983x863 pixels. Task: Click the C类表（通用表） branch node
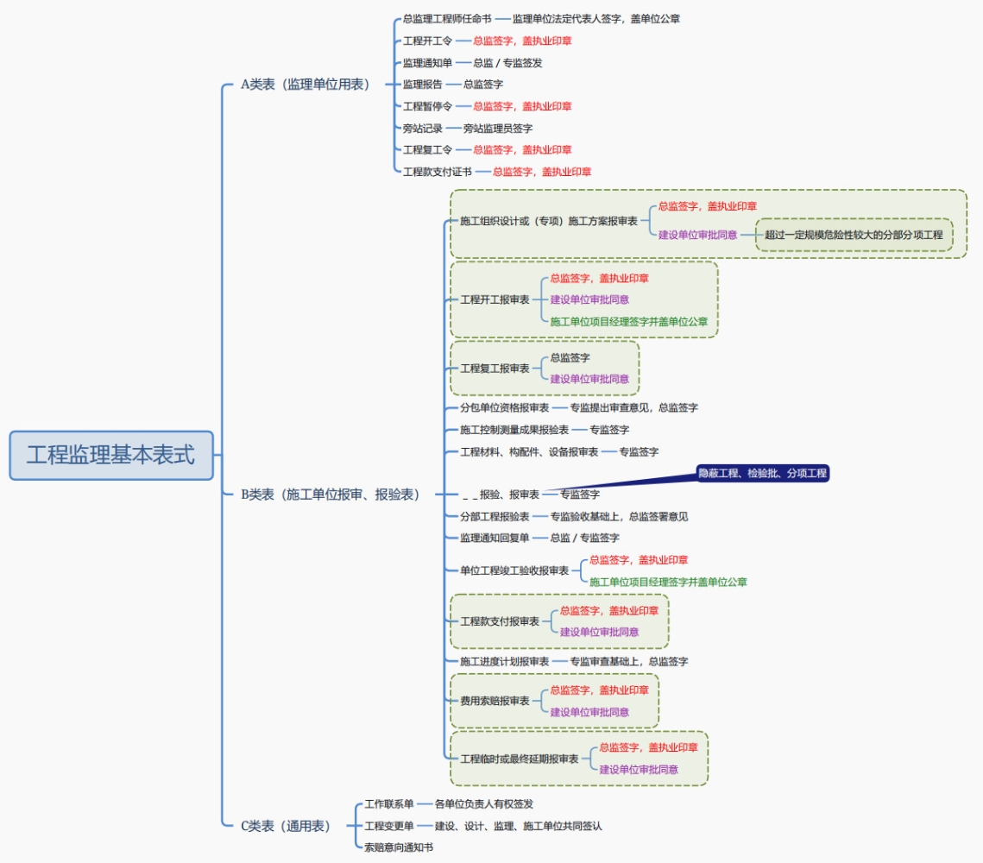(286, 826)
